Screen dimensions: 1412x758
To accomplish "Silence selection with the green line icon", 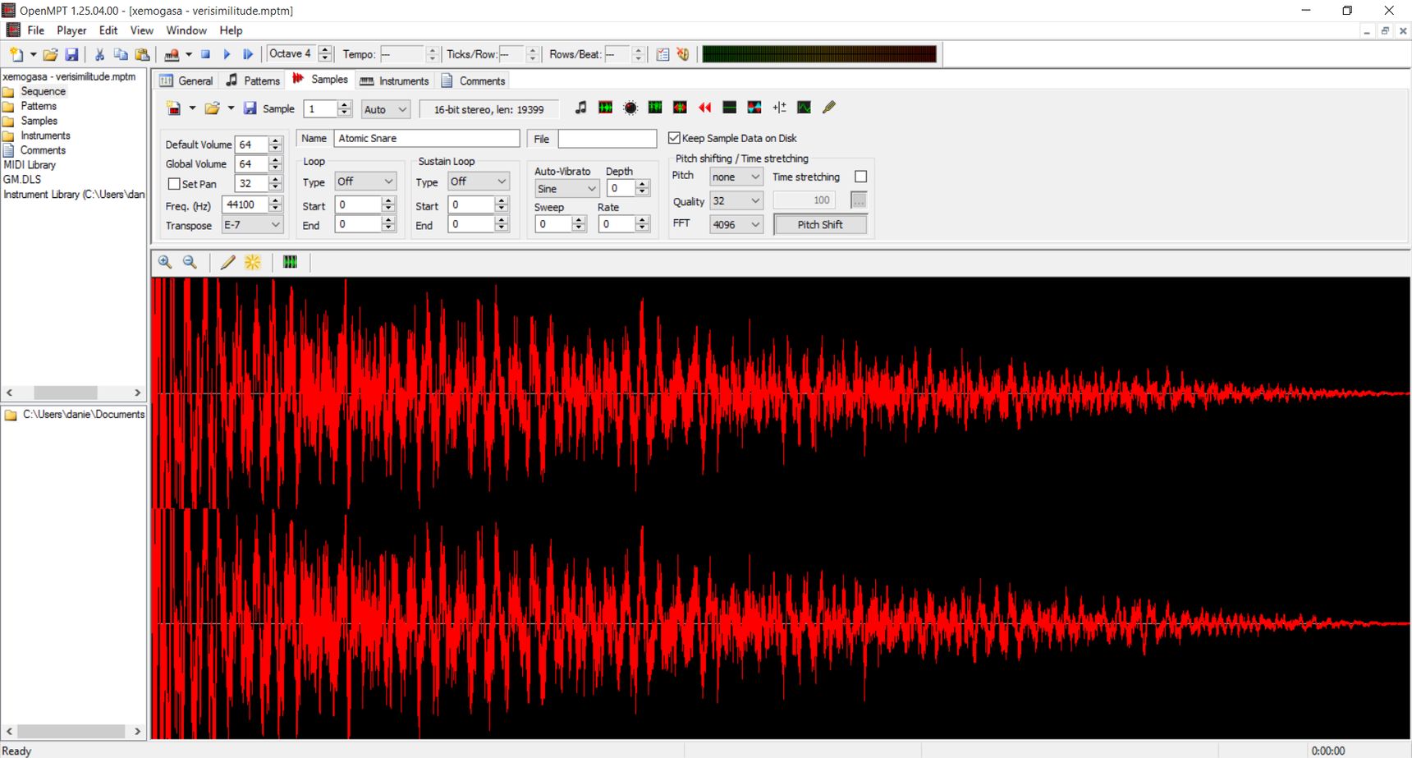I will pyautogui.click(x=730, y=108).
